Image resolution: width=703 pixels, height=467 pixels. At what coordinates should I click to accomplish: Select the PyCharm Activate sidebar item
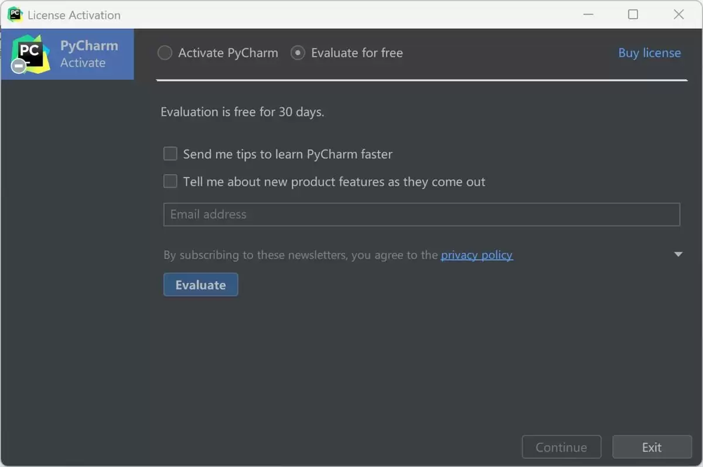click(67, 54)
